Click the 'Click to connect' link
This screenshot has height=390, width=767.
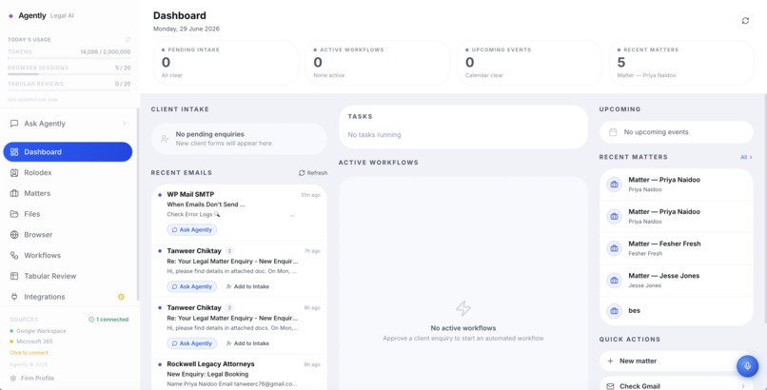tap(29, 352)
